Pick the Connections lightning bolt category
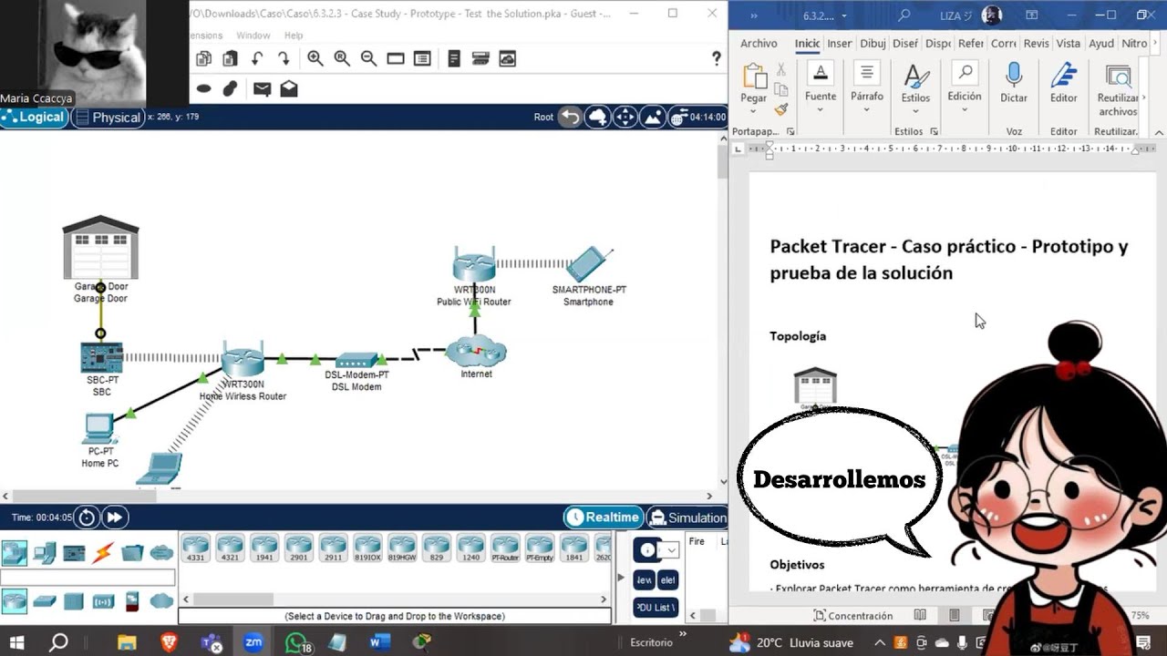The width and height of the screenshot is (1167, 656). [103, 552]
